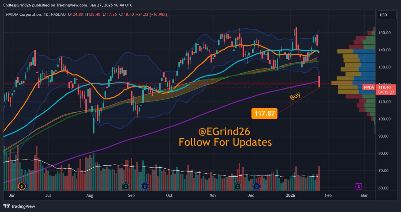This screenshot has width=401, height=212.
Task: Select the Follow For Updates annotation
Action: (225, 143)
